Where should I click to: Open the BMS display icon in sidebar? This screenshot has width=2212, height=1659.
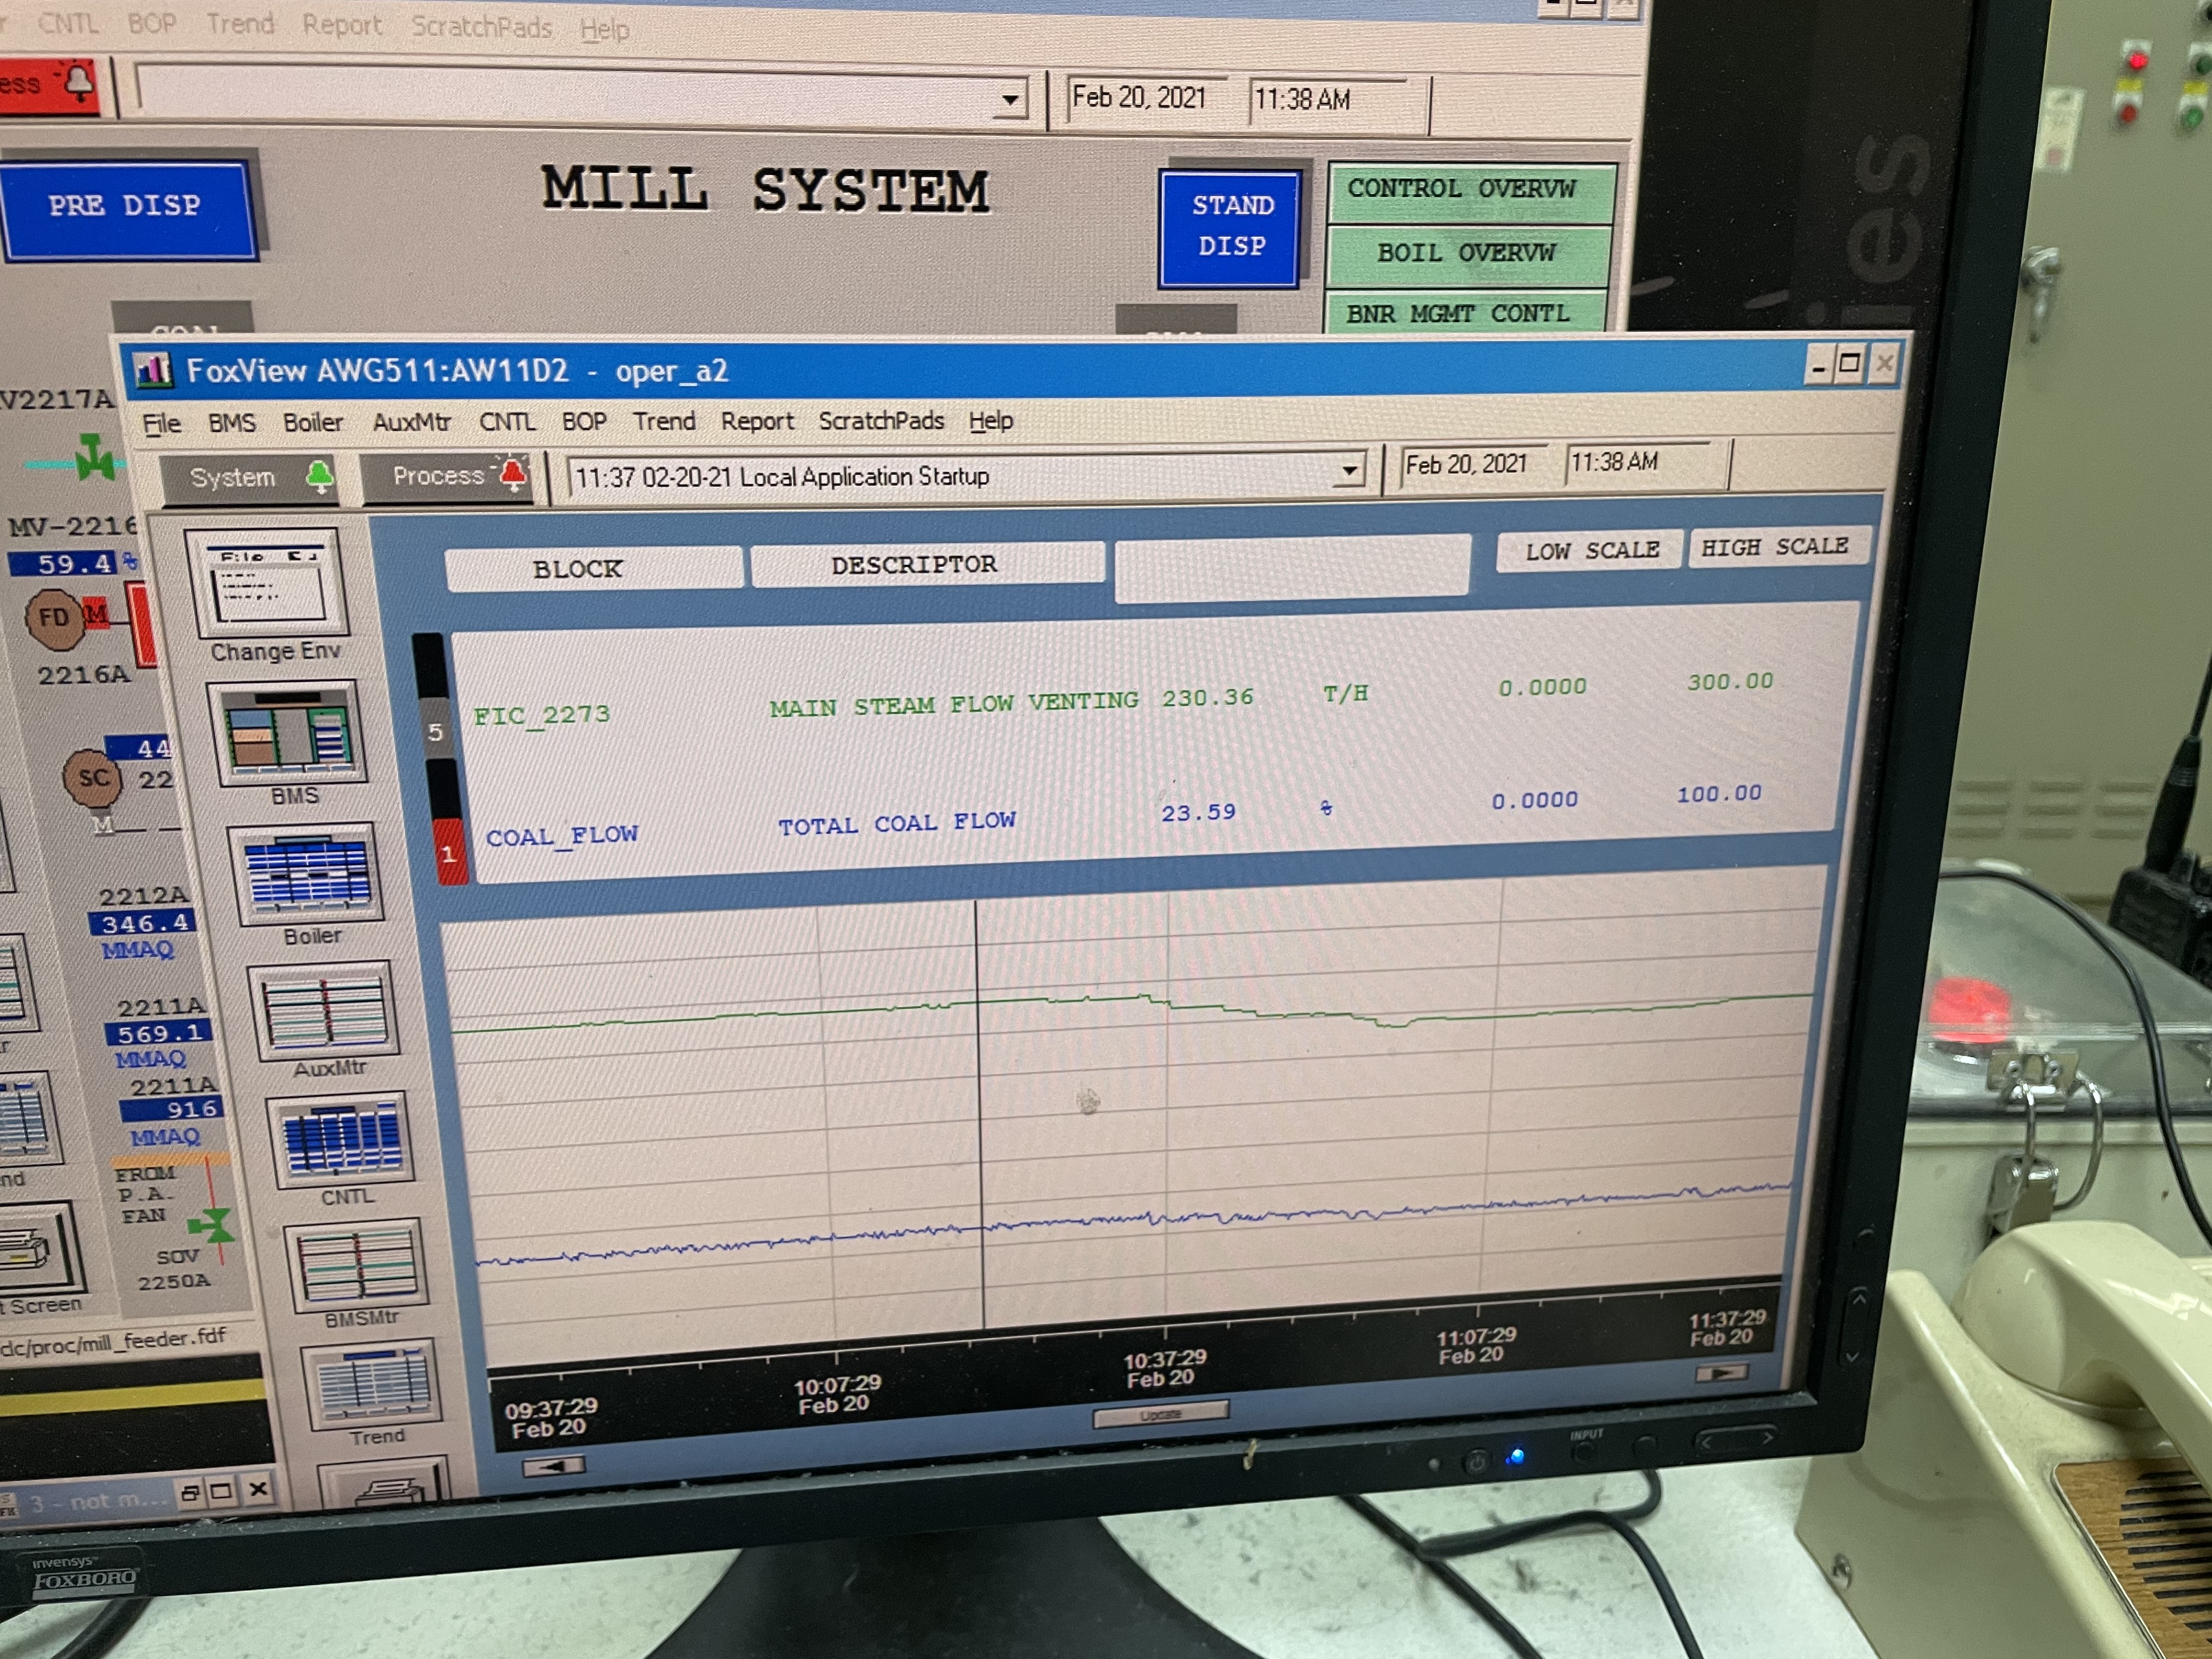point(287,733)
